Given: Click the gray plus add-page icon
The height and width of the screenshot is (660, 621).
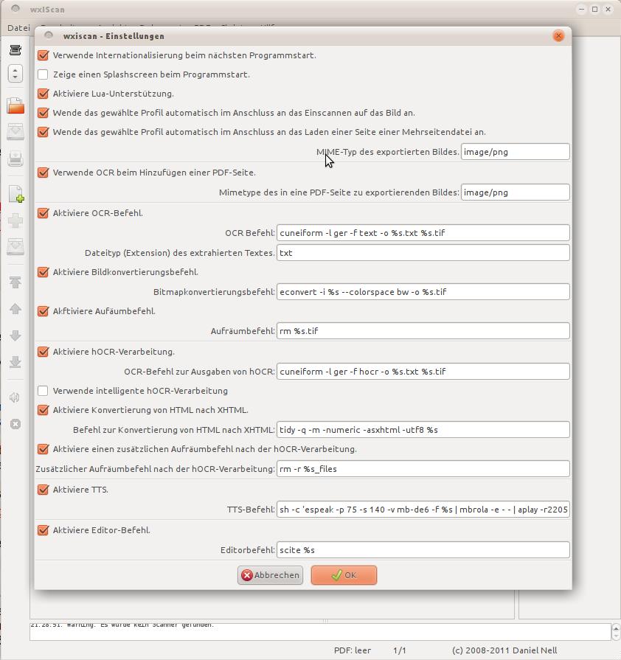Looking at the screenshot, I should tap(15, 220).
